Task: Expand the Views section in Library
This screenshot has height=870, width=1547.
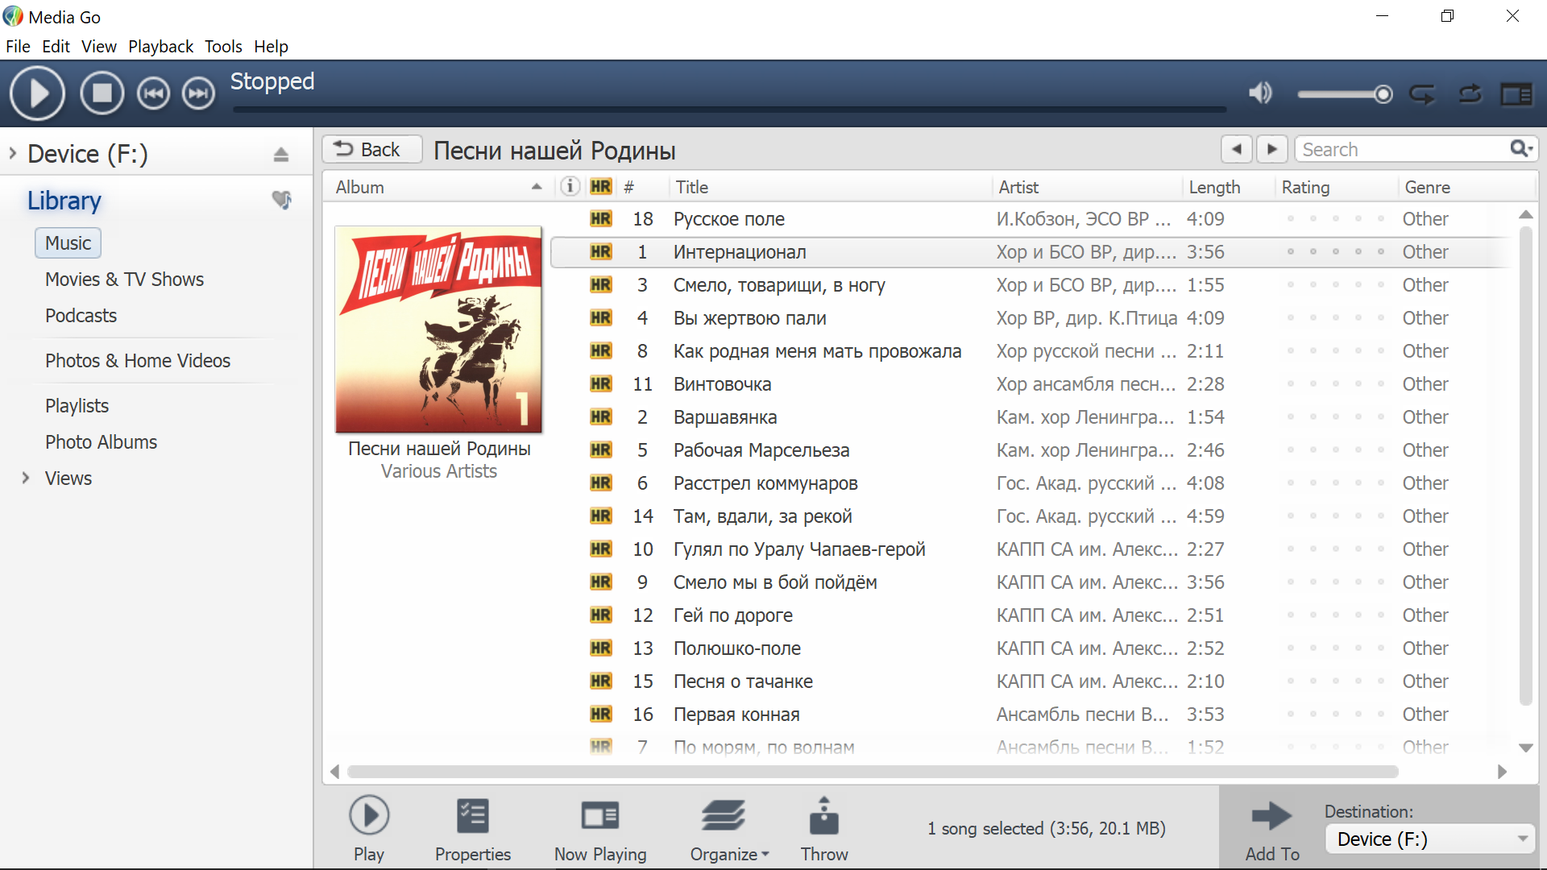Action: (26, 478)
